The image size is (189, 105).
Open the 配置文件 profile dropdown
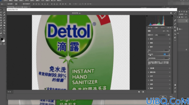coord(161,35)
